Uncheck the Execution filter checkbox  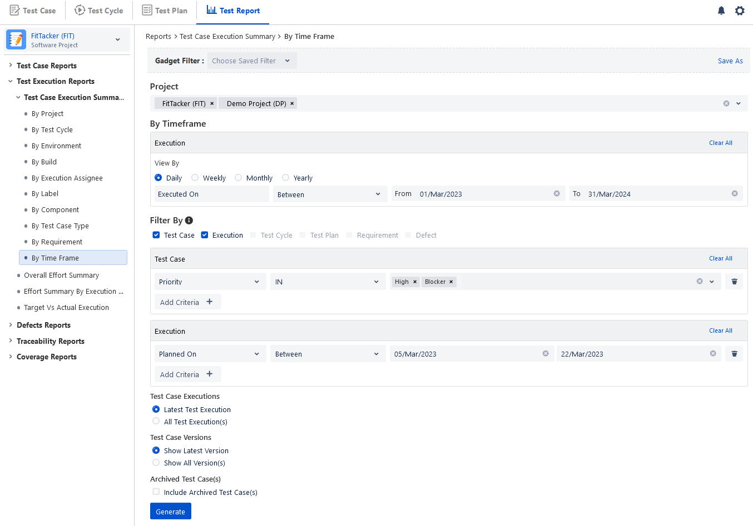pos(205,235)
